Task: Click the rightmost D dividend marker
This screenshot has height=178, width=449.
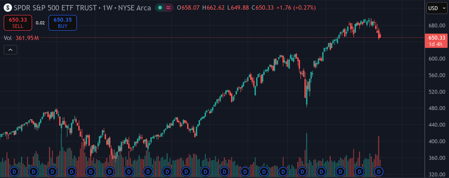Action: pos(379,171)
